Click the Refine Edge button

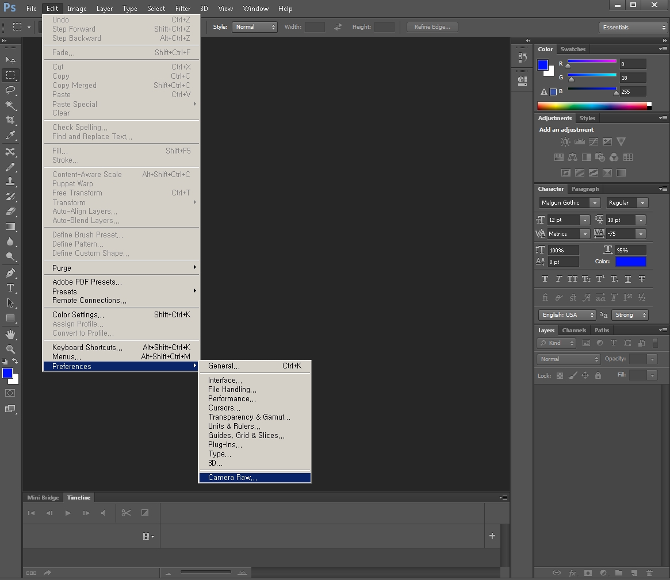tap(432, 27)
